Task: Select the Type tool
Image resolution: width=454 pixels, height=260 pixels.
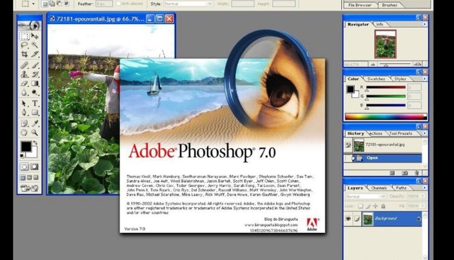Action: click(35, 103)
